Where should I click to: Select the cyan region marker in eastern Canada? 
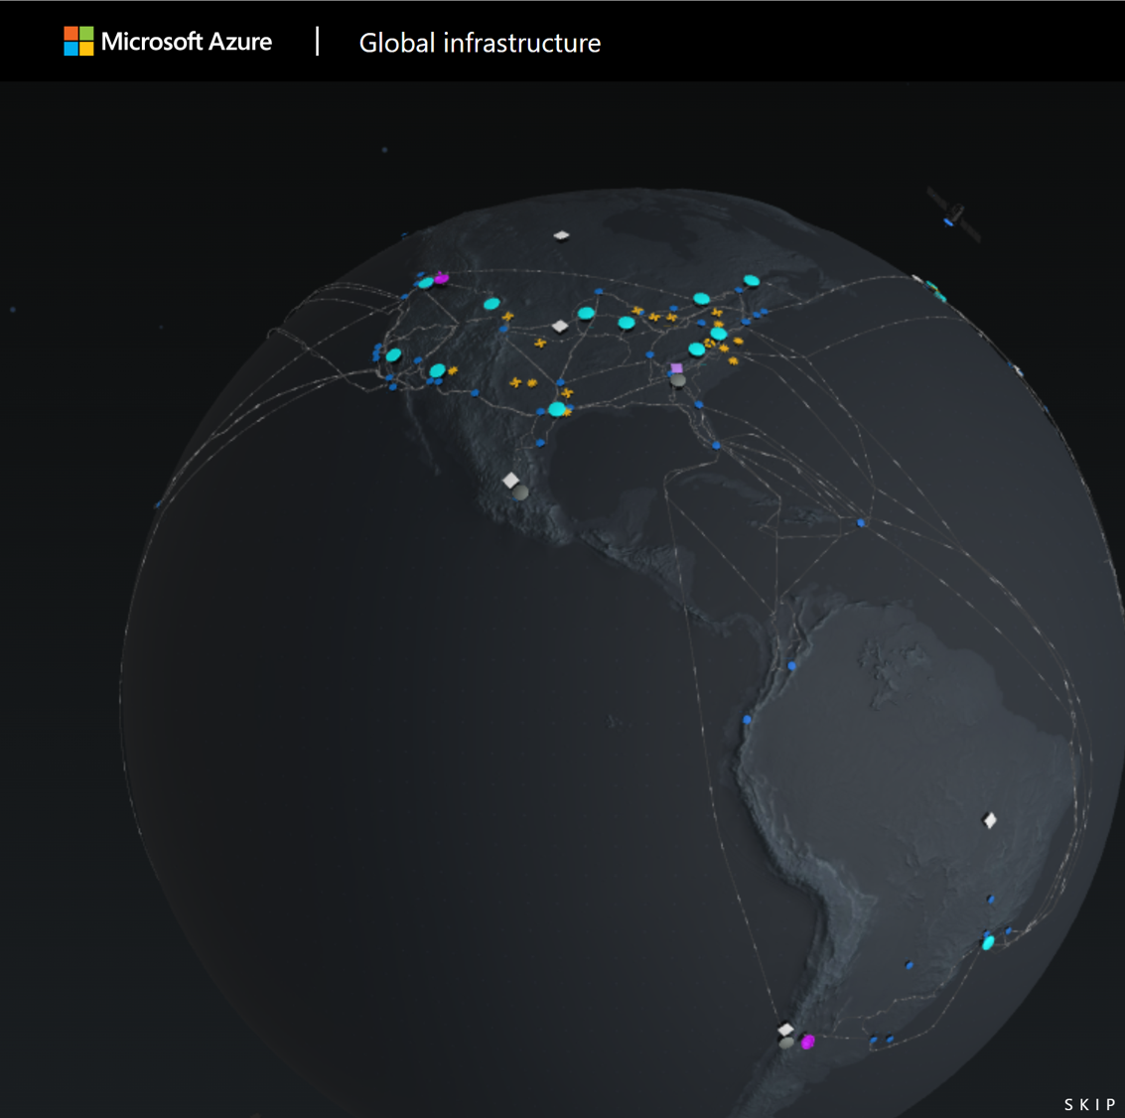pyautogui.click(x=752, y=281)
